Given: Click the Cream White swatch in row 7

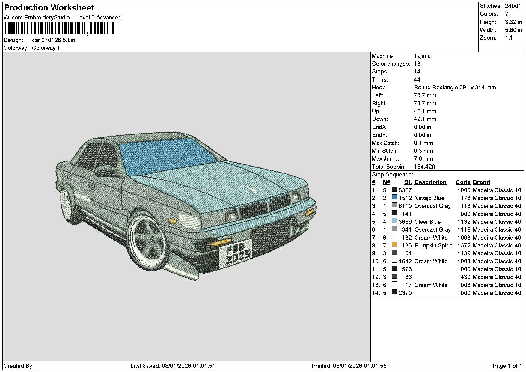Looking at the screenshot, I should tap(394, 237).
